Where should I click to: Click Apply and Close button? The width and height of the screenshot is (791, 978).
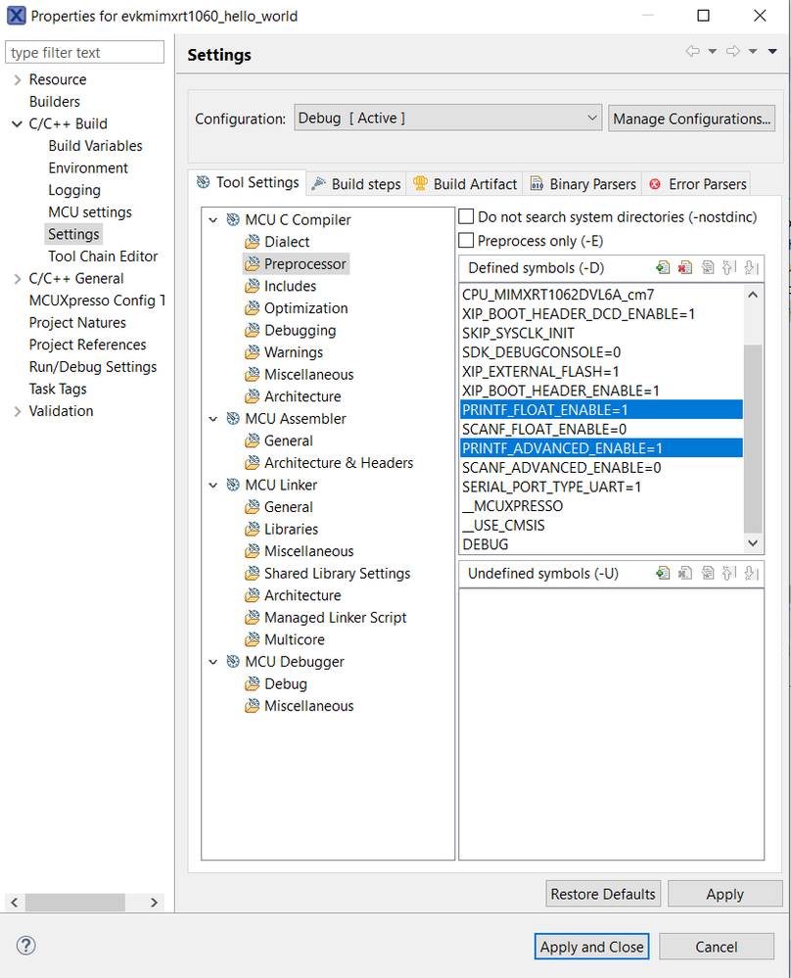point(591,947)
